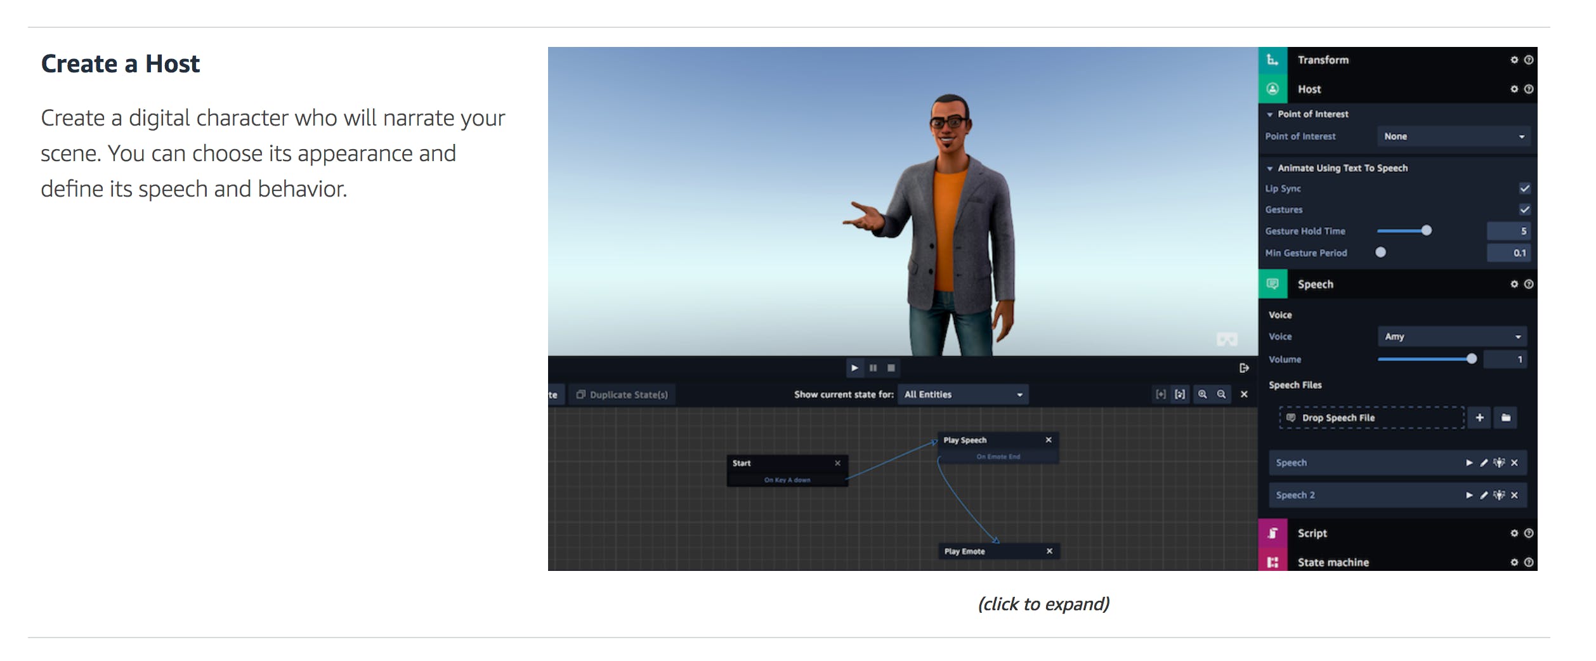Click the Min Gesture Period slider handle
1596x661 pixels.
pyautogui.click(x=1380, y=252)
